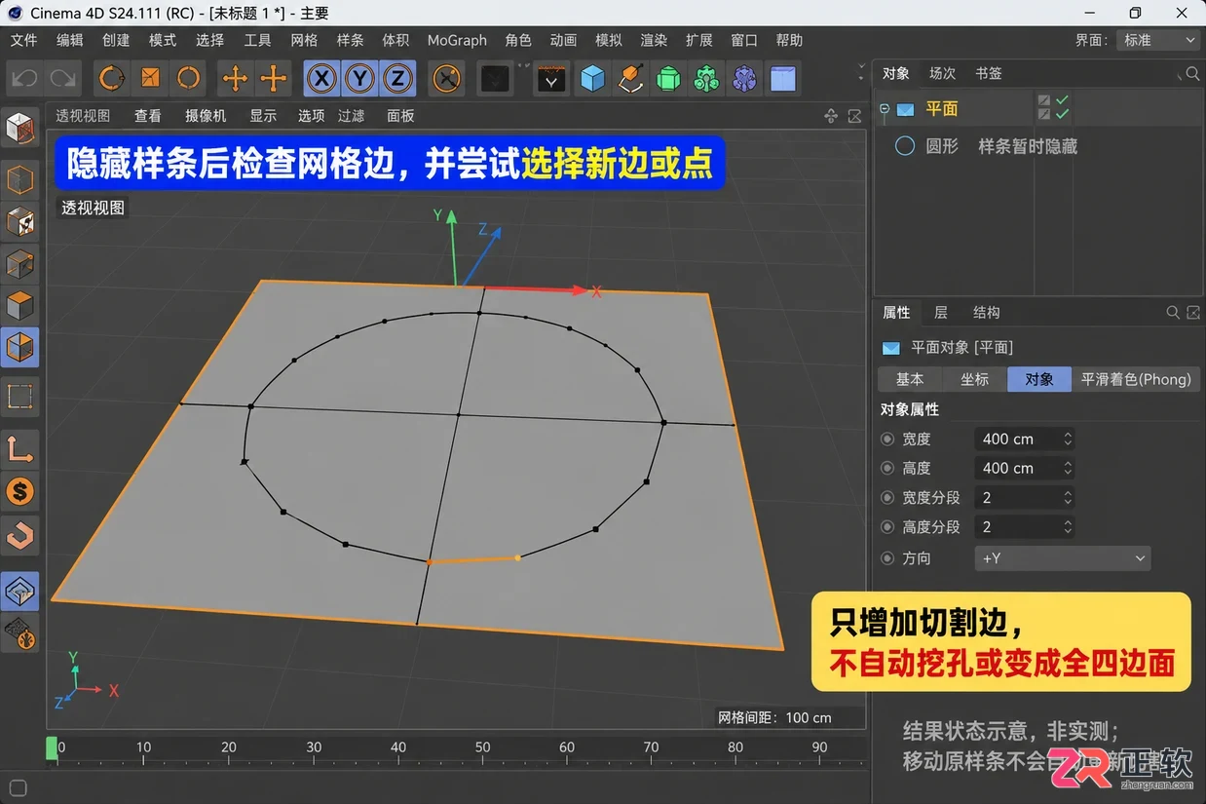Switch to edges mode orange cube

click(20, 305)
